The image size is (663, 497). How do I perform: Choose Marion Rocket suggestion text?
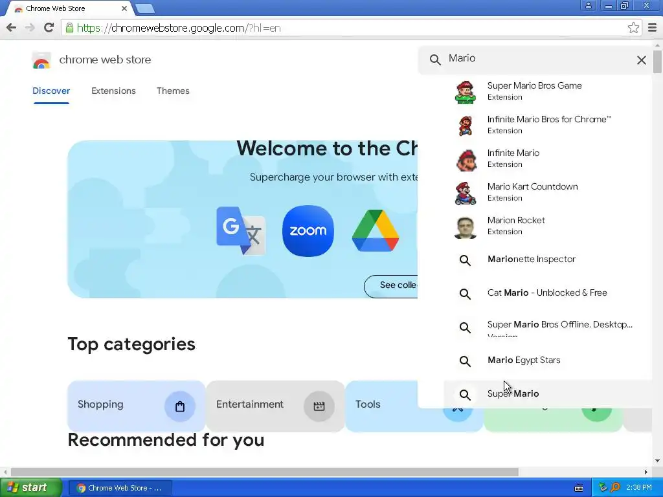(516, 220)
